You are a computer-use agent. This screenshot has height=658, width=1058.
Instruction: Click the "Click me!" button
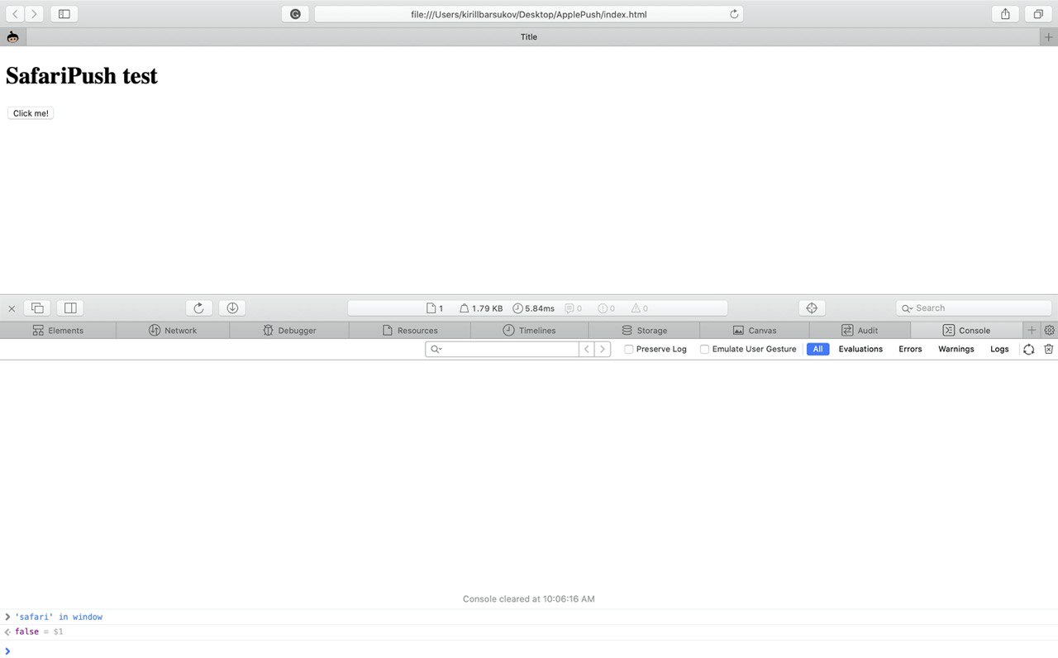pyautogui.click(x=31, y=113)
